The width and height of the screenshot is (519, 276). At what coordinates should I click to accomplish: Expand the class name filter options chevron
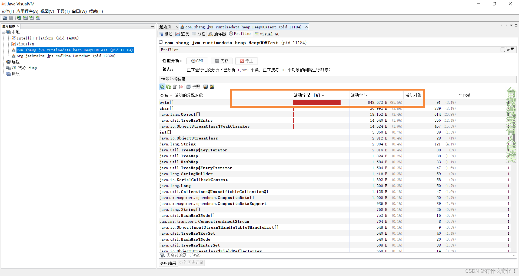[514, 255]
